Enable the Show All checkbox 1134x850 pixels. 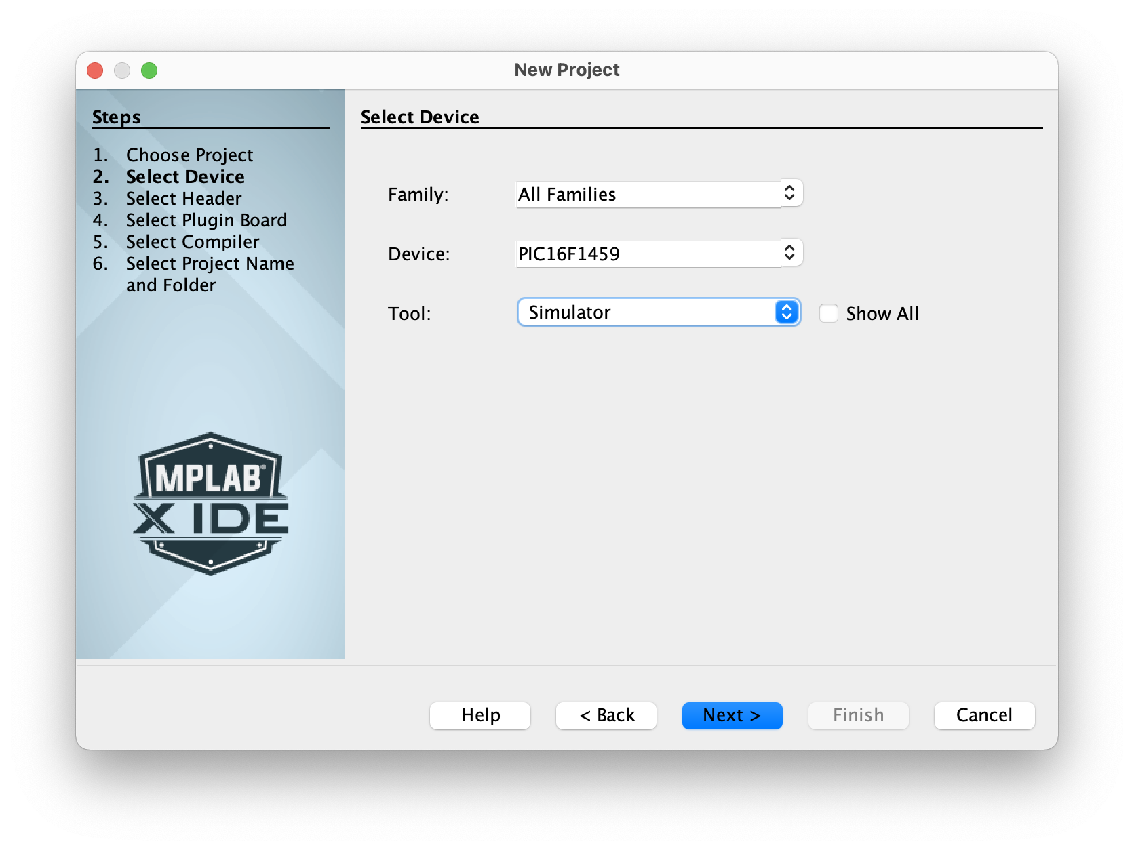[828, 313]
